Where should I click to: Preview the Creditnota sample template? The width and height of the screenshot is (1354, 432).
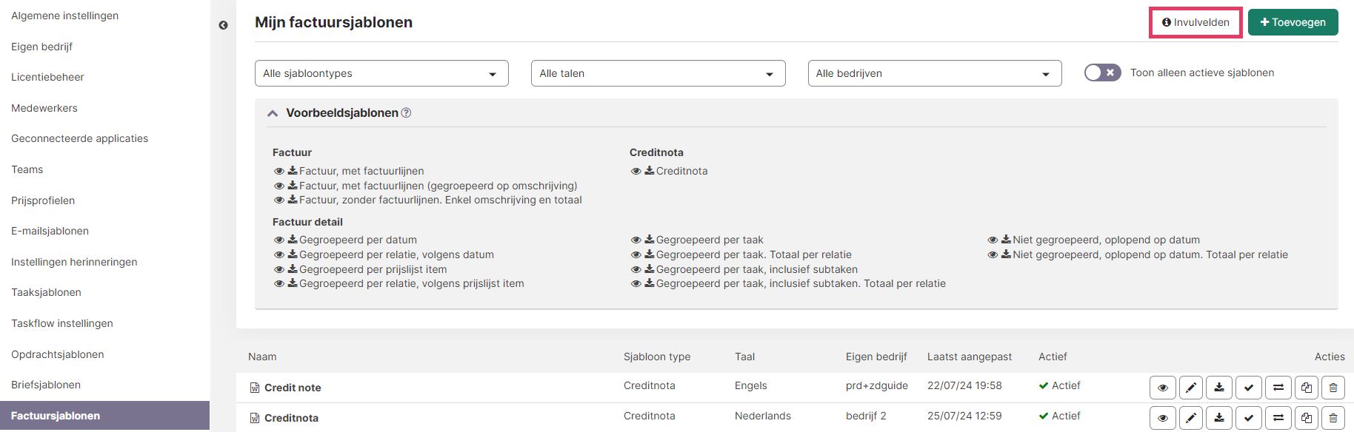coord(636,172)
